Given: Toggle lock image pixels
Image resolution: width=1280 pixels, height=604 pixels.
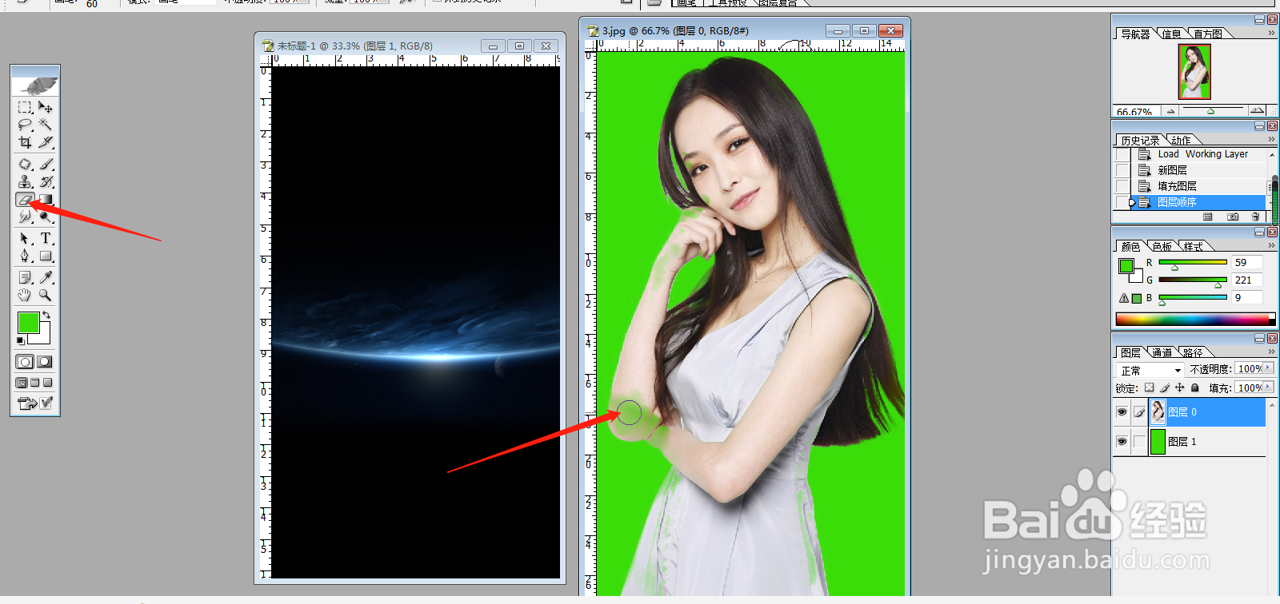Looking at the screenshot, I should [1165, 387].
